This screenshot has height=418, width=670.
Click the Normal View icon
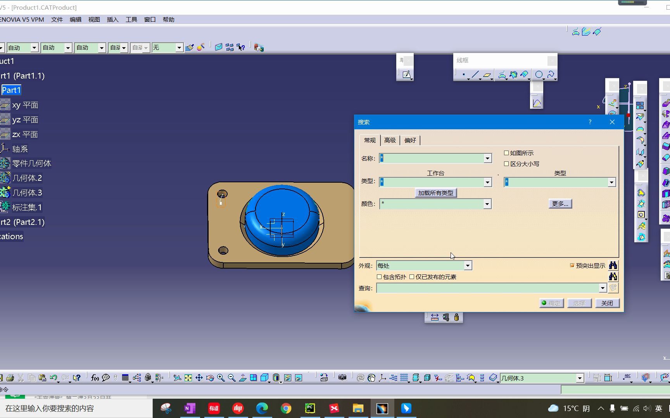click(x=242, y=378)
